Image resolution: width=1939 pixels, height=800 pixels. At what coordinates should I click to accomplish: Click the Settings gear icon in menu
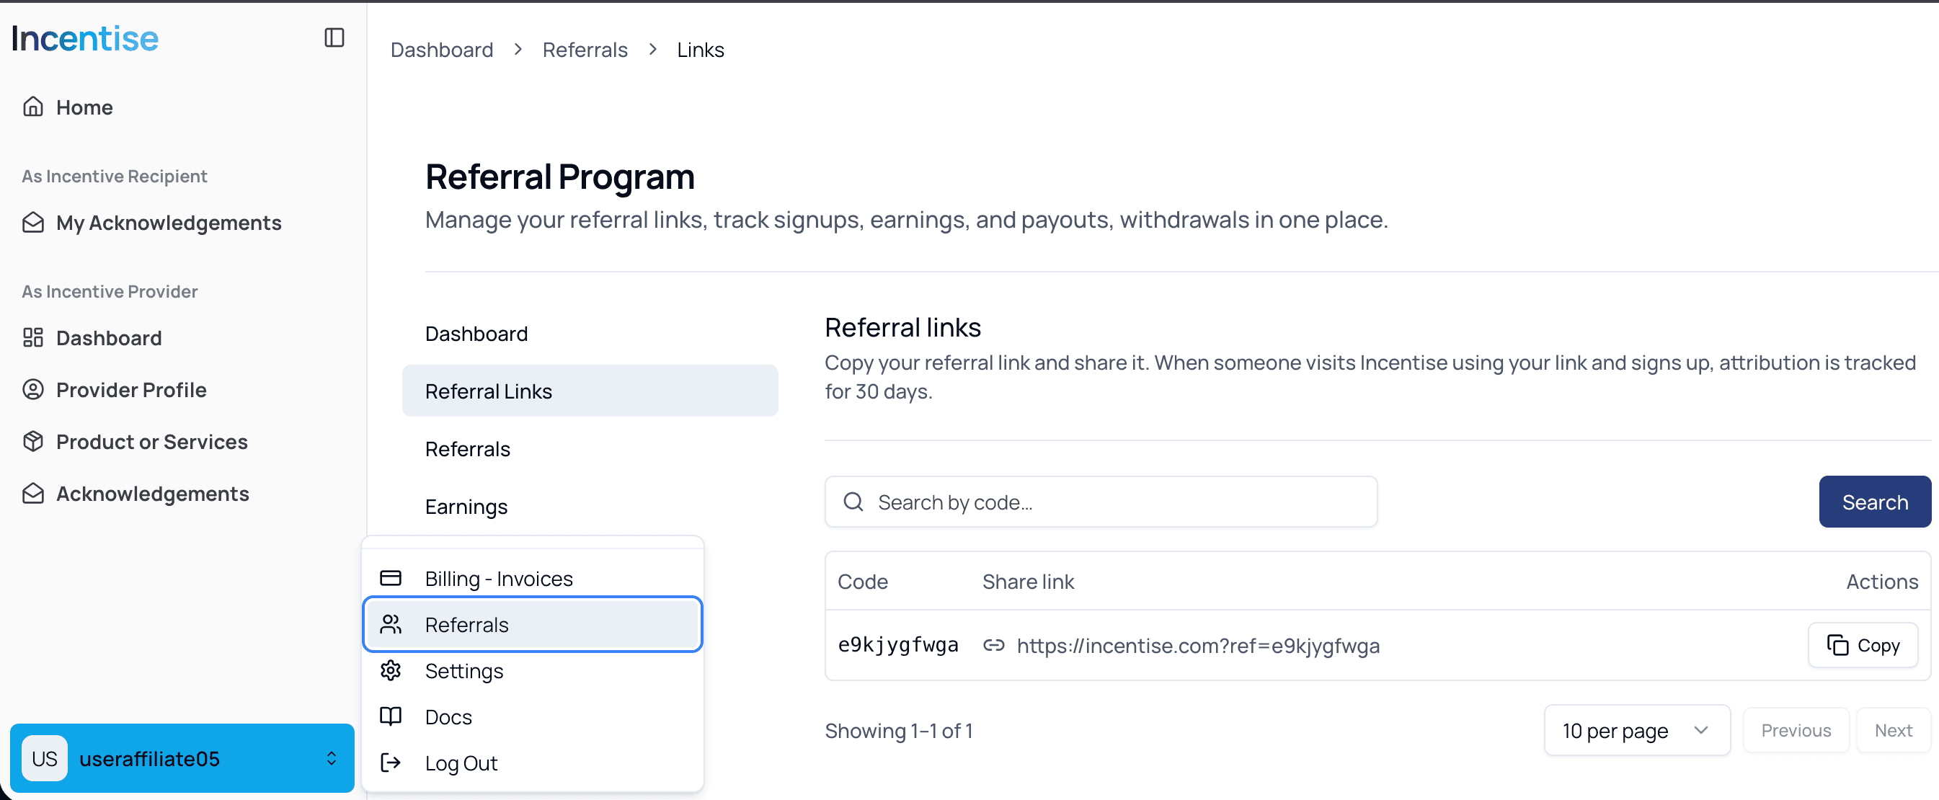(x=391, y=670)
